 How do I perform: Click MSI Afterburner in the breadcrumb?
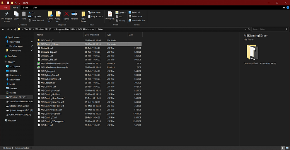(x=86, y=29)
